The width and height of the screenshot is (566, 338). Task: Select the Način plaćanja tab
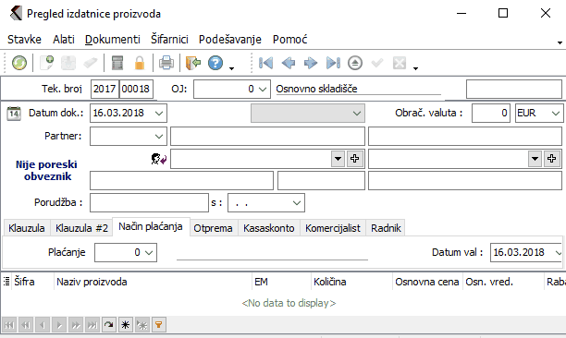(x=151, y=226)
